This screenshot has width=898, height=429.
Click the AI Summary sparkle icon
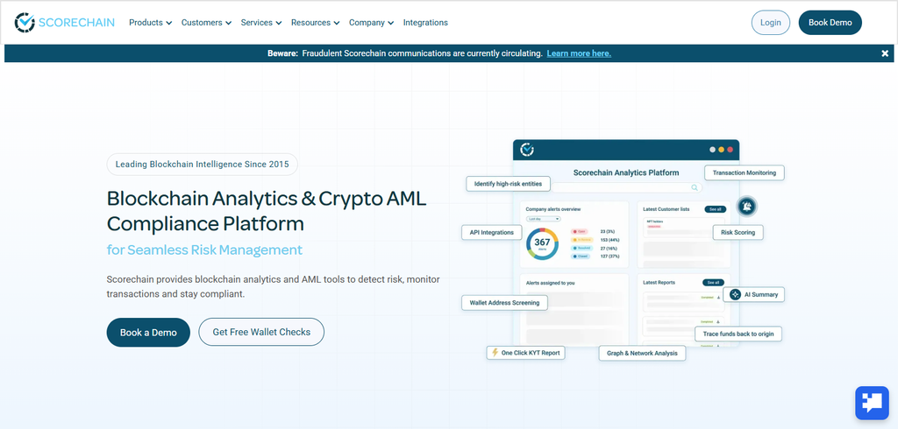pyautogui.click(x=736, y=294)
